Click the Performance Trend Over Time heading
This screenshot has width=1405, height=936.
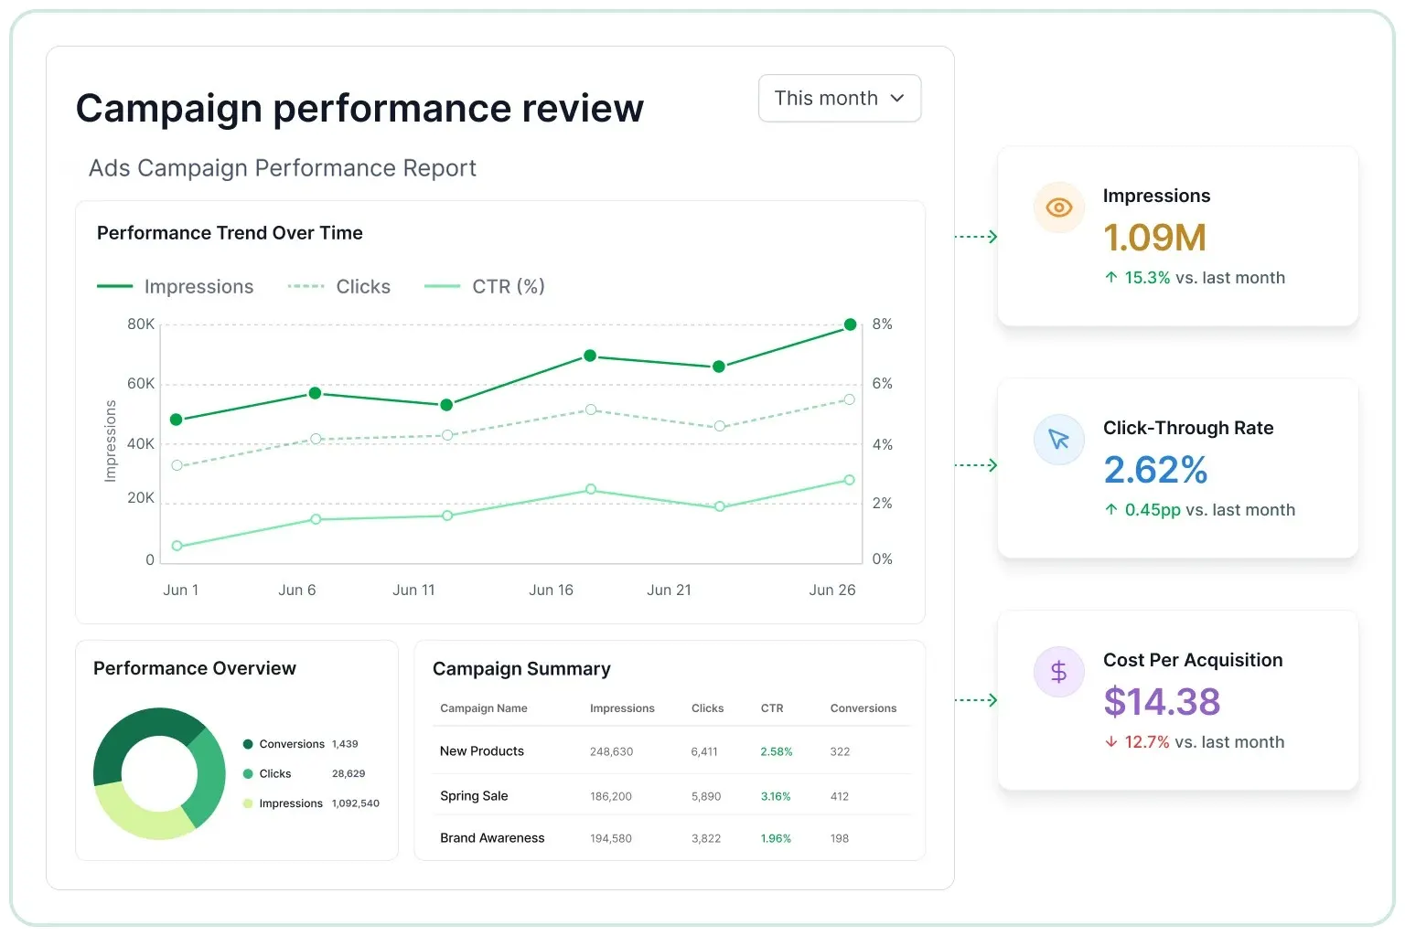pos(230,233)
